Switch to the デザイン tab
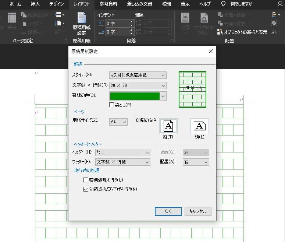Viewport: 285px width, 242px height. [57, 4]
